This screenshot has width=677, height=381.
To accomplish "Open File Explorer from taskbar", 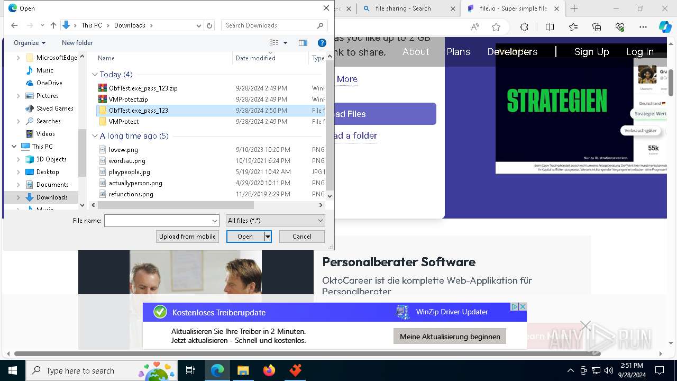I will point(243,370).
